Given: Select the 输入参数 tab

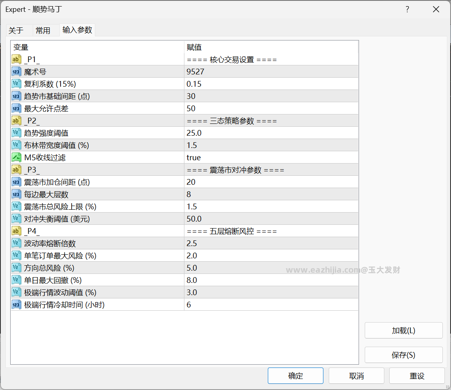Looking at the screenshot, I should tap(77, 30).
